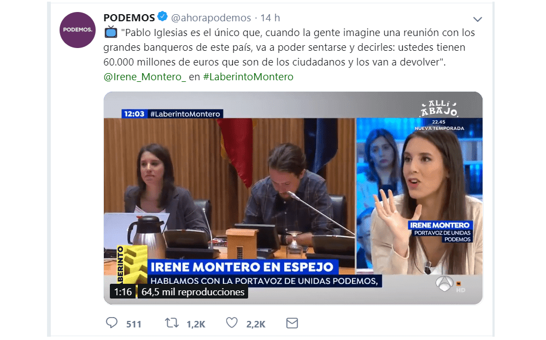Click the television emoji in tweet
546x340 pixels.
(111, 32)
